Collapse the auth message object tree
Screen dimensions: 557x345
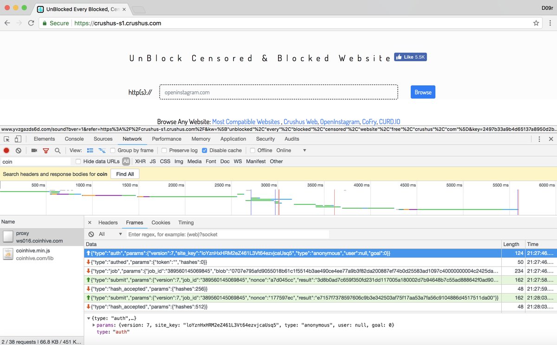pyautogui.click(x=89, y=318)
